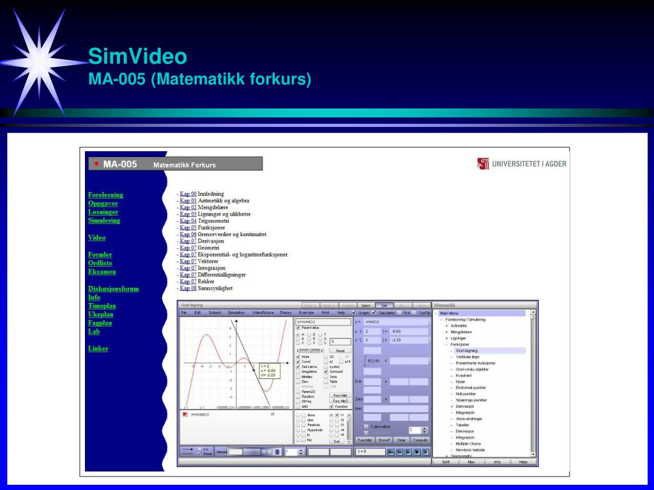
Task: Collapse the Main Menu tree root
Action: (x=436, y=313)
